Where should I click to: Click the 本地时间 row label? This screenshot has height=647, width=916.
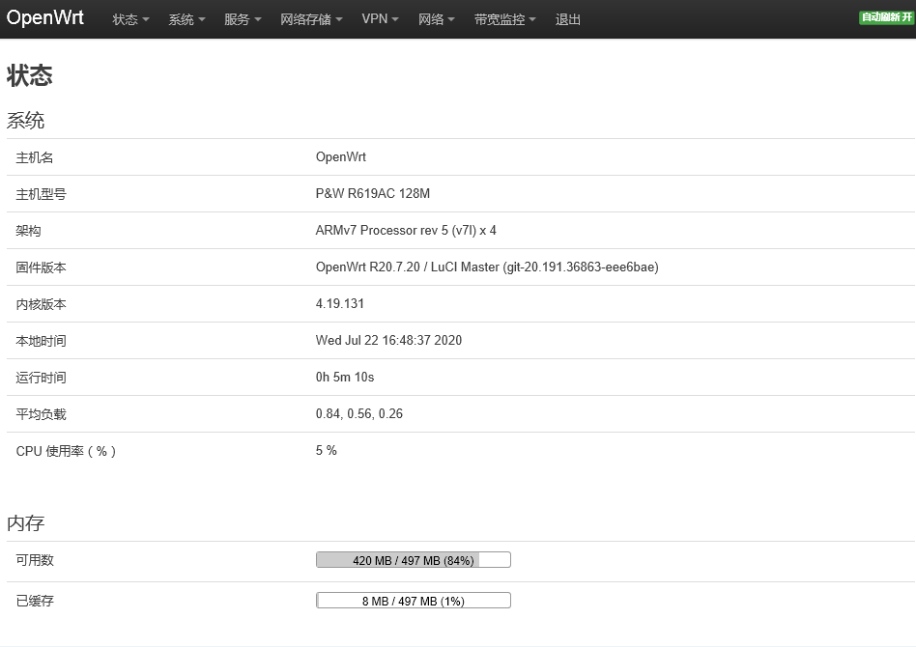(x=41, y=341)
